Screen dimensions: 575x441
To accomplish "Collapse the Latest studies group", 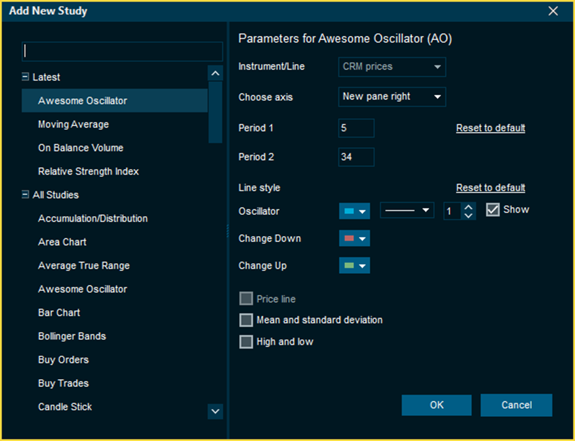I will pos(25,77).
